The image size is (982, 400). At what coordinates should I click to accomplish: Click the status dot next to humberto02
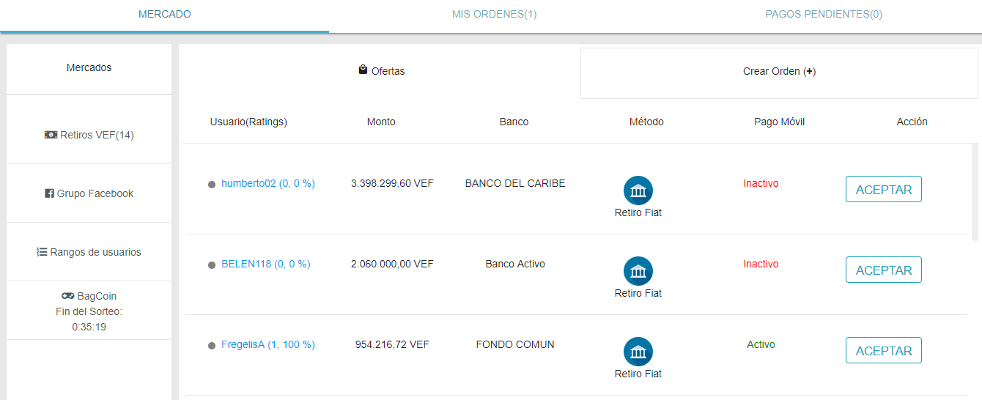tap(212, 185)
